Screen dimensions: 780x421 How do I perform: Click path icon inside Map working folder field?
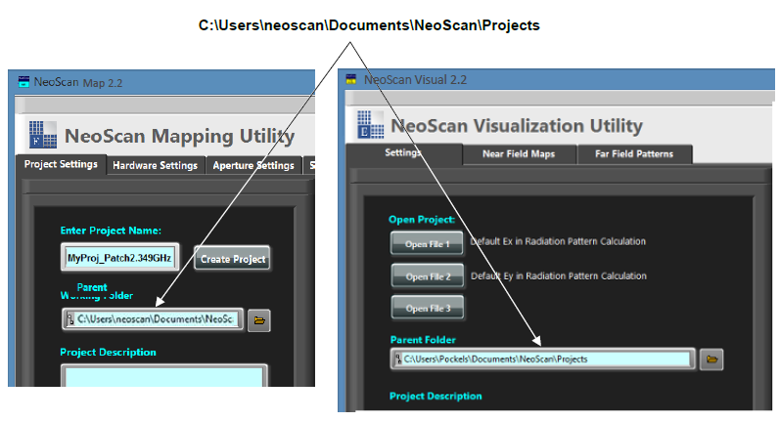[x=70, y=318]
